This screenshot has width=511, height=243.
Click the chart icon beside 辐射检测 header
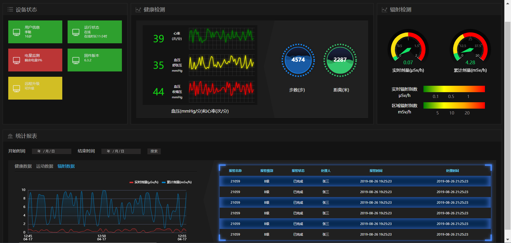click(x=384, y=10)
